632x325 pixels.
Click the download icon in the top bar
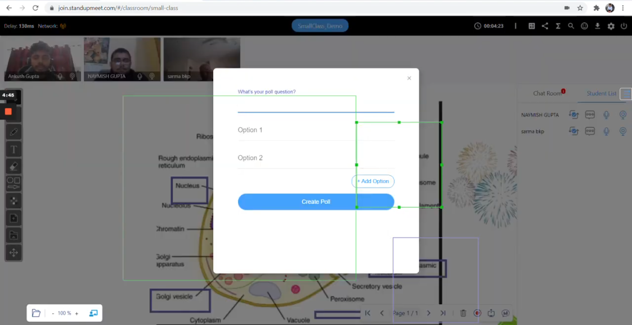pyautogui.click(x=598, y=26)
